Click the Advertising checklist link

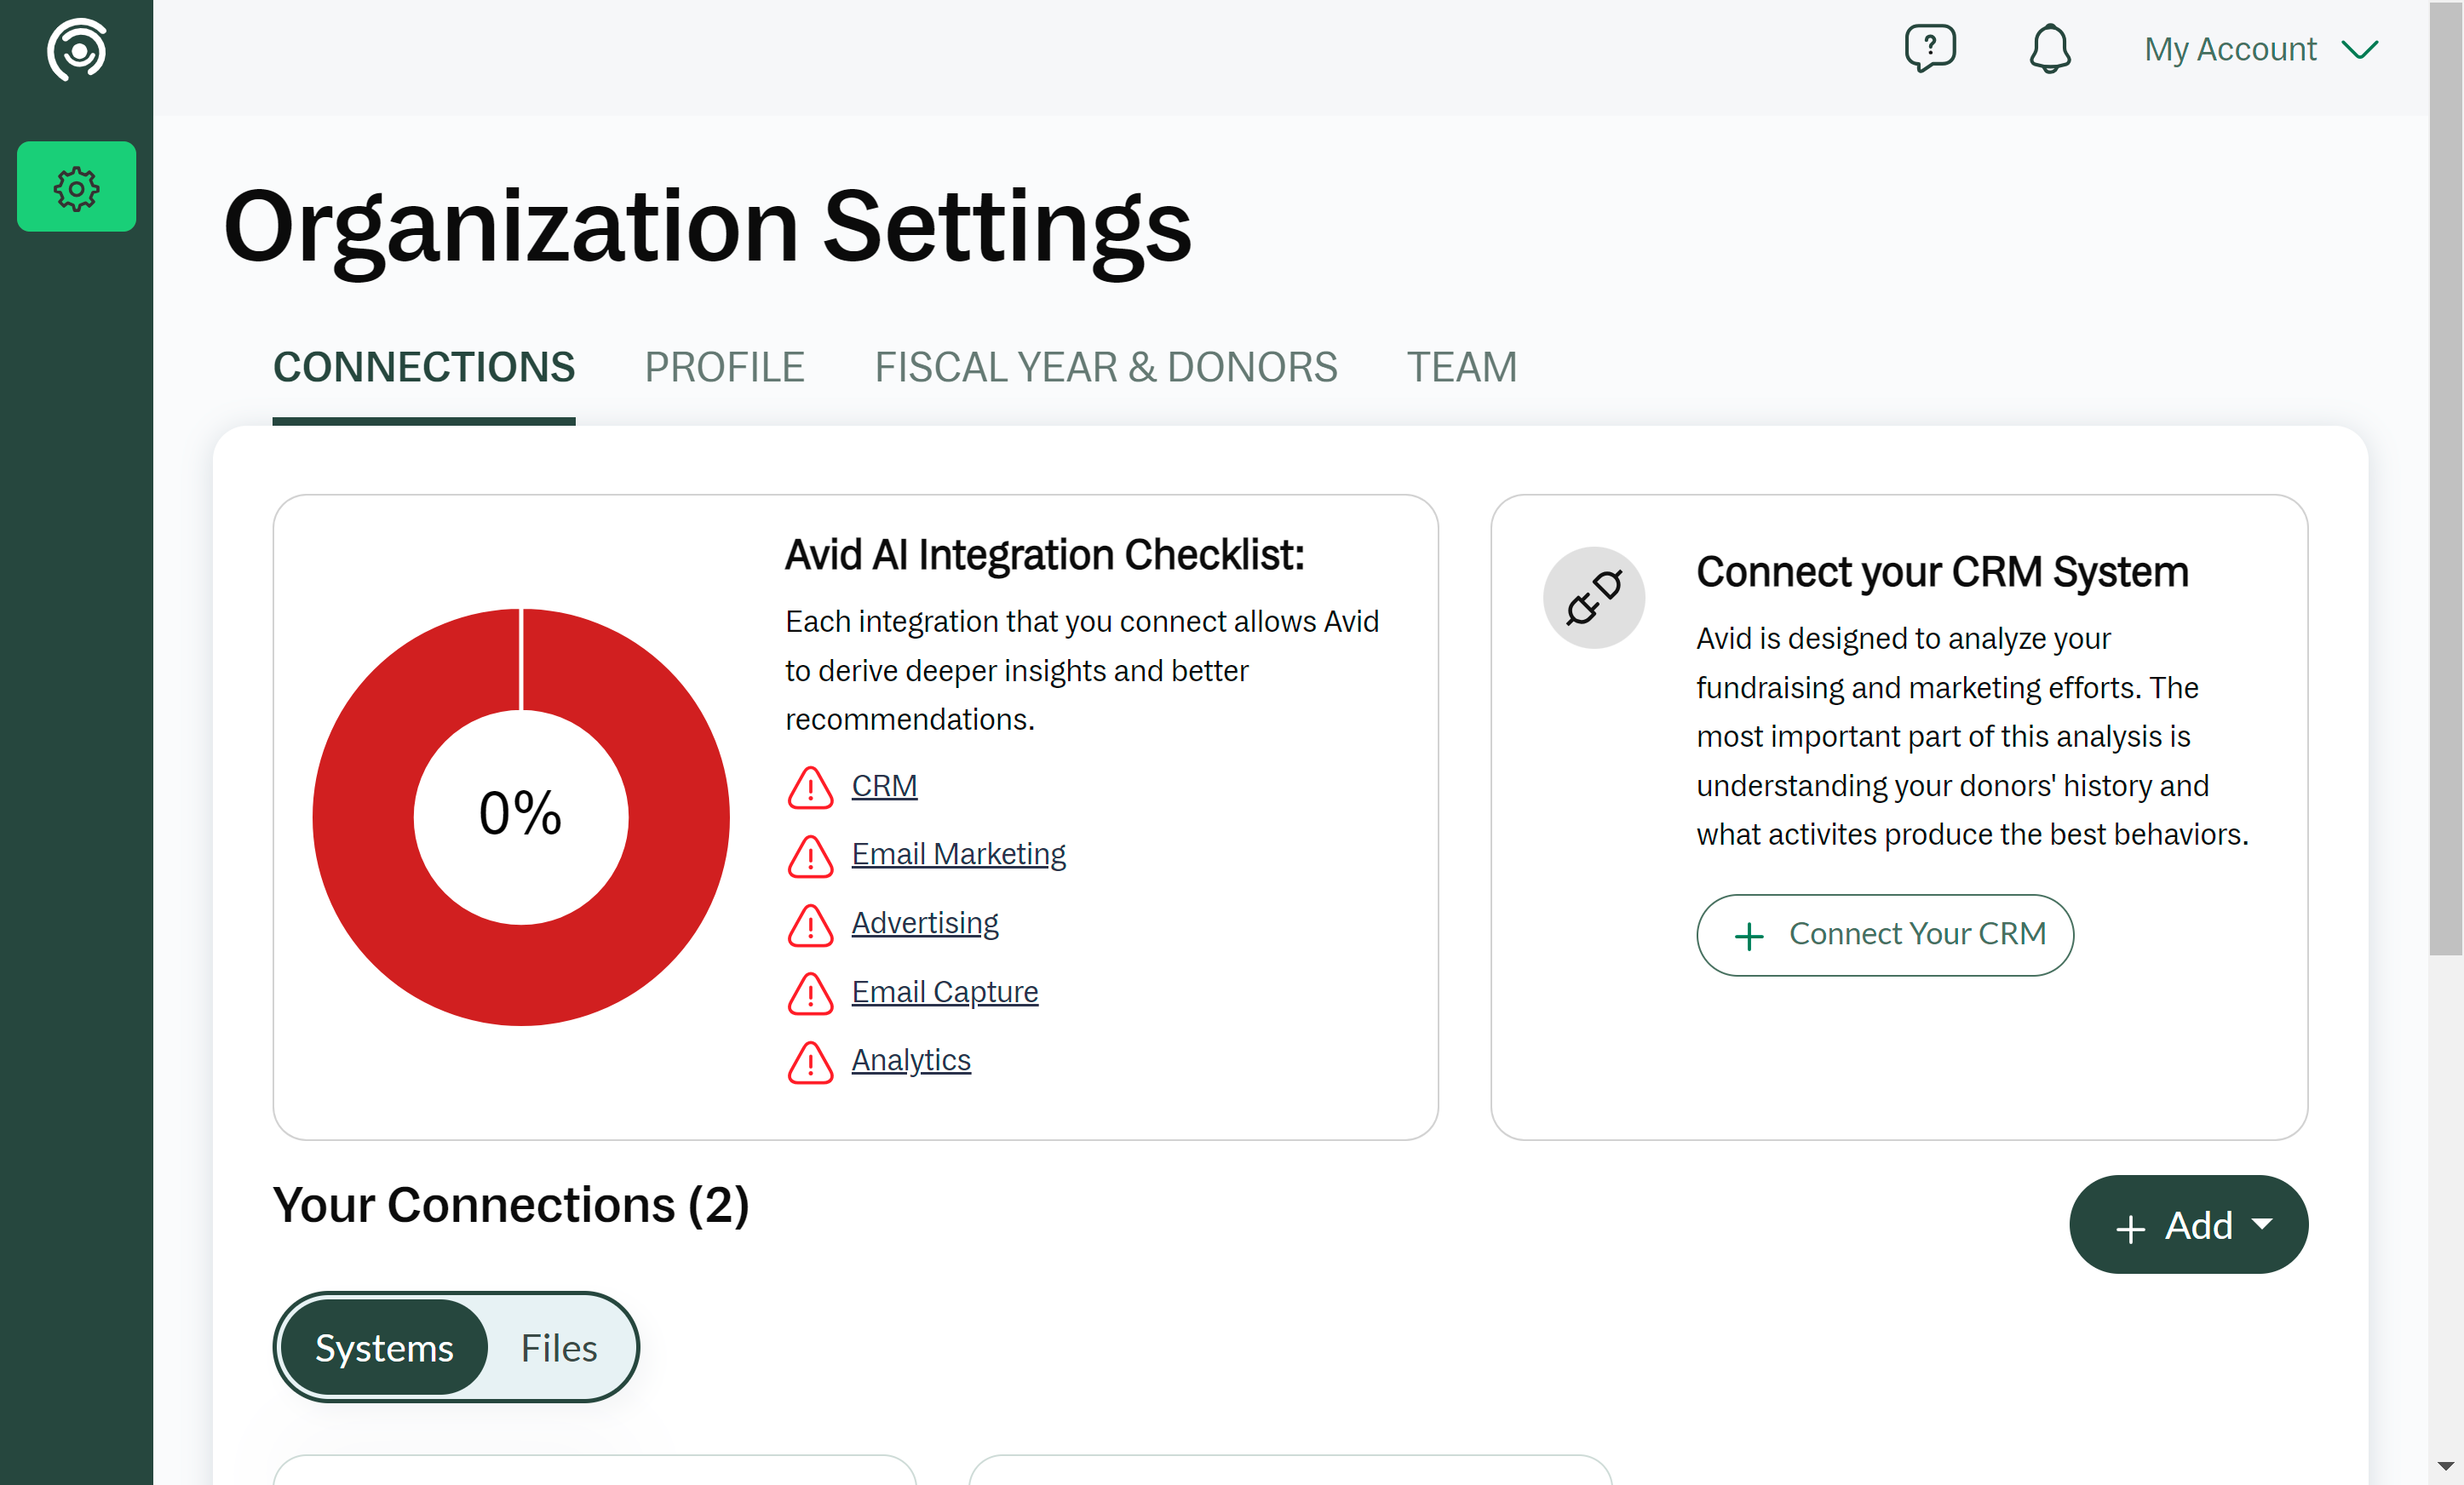pyautogui.click(x=924, y=923)
